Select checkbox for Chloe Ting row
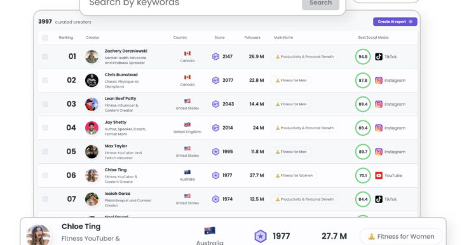This screenshot has height=245, width=469. 45,175
